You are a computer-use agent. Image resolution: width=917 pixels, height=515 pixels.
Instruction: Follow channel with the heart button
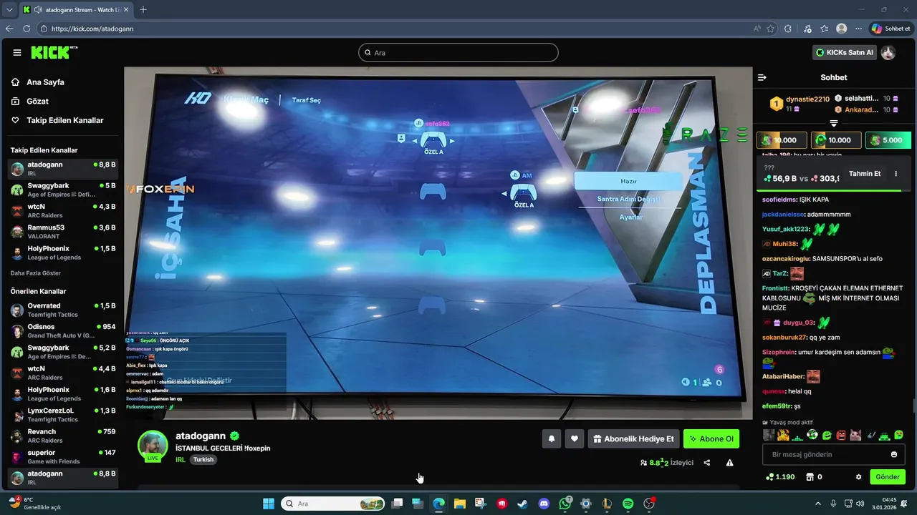[x=575, y=439]
